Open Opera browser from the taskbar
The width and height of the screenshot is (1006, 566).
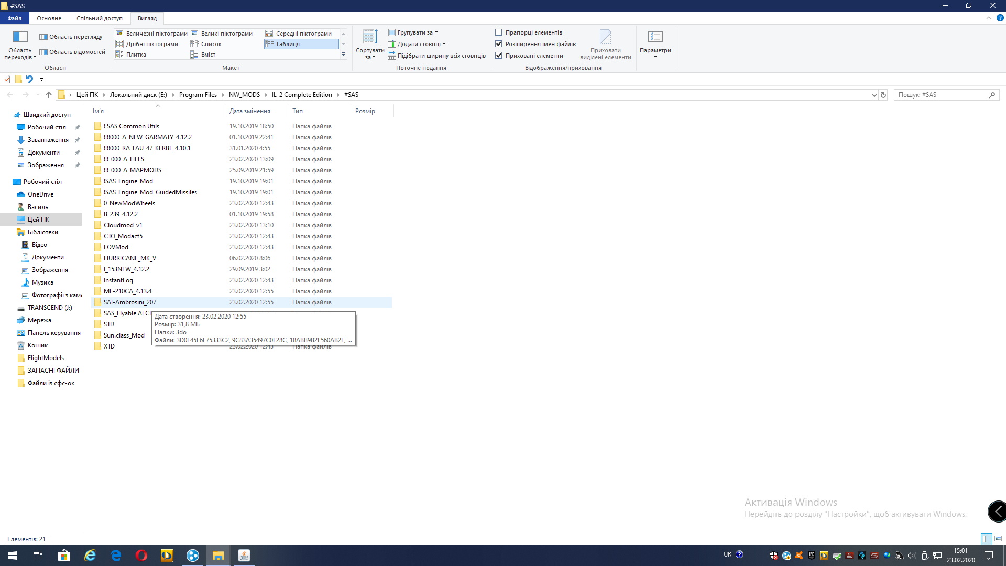coord(141,555)
